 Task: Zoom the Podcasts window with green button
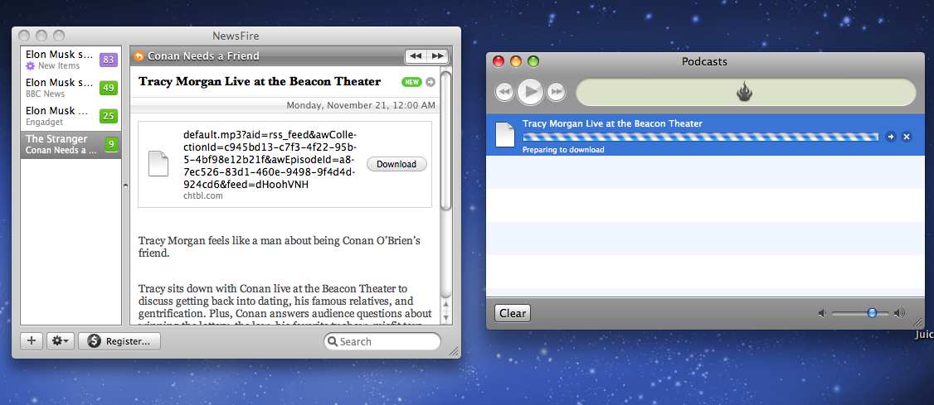(x=533, y=61)
